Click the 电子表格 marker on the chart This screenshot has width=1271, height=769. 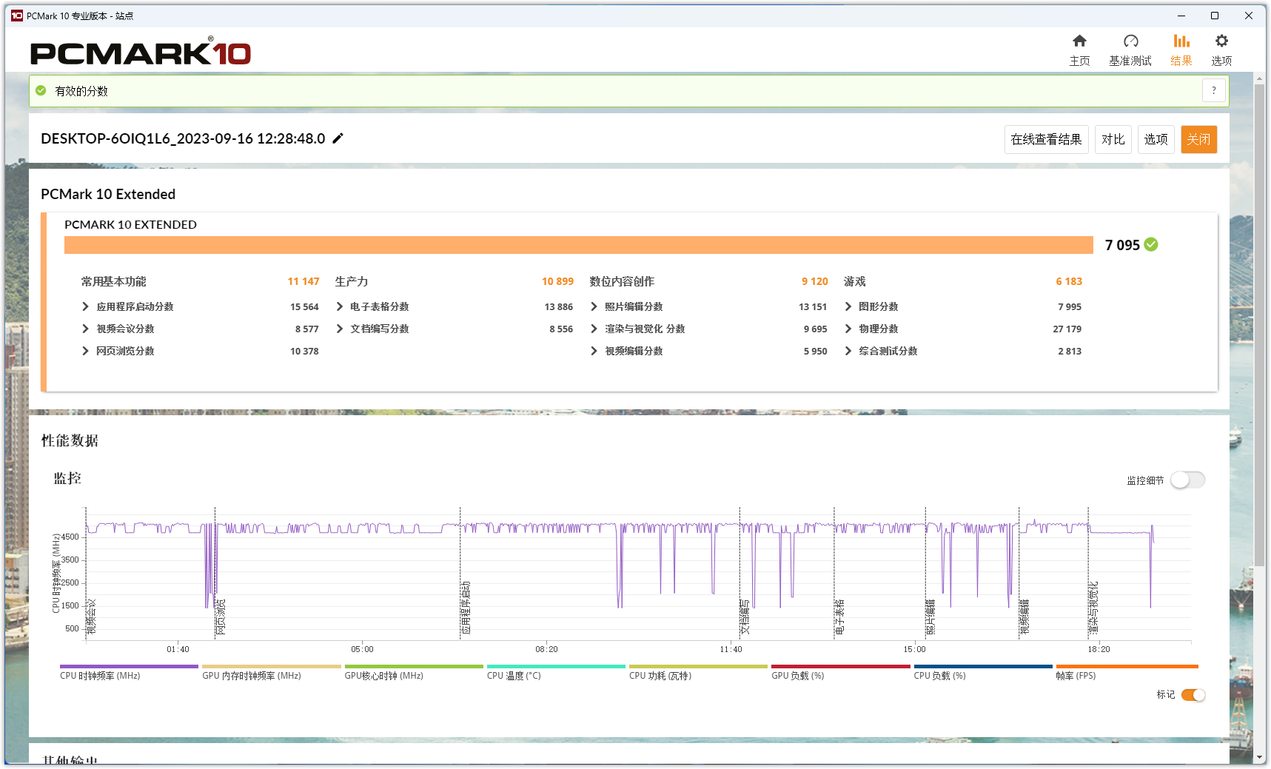[x=839, y=617]
